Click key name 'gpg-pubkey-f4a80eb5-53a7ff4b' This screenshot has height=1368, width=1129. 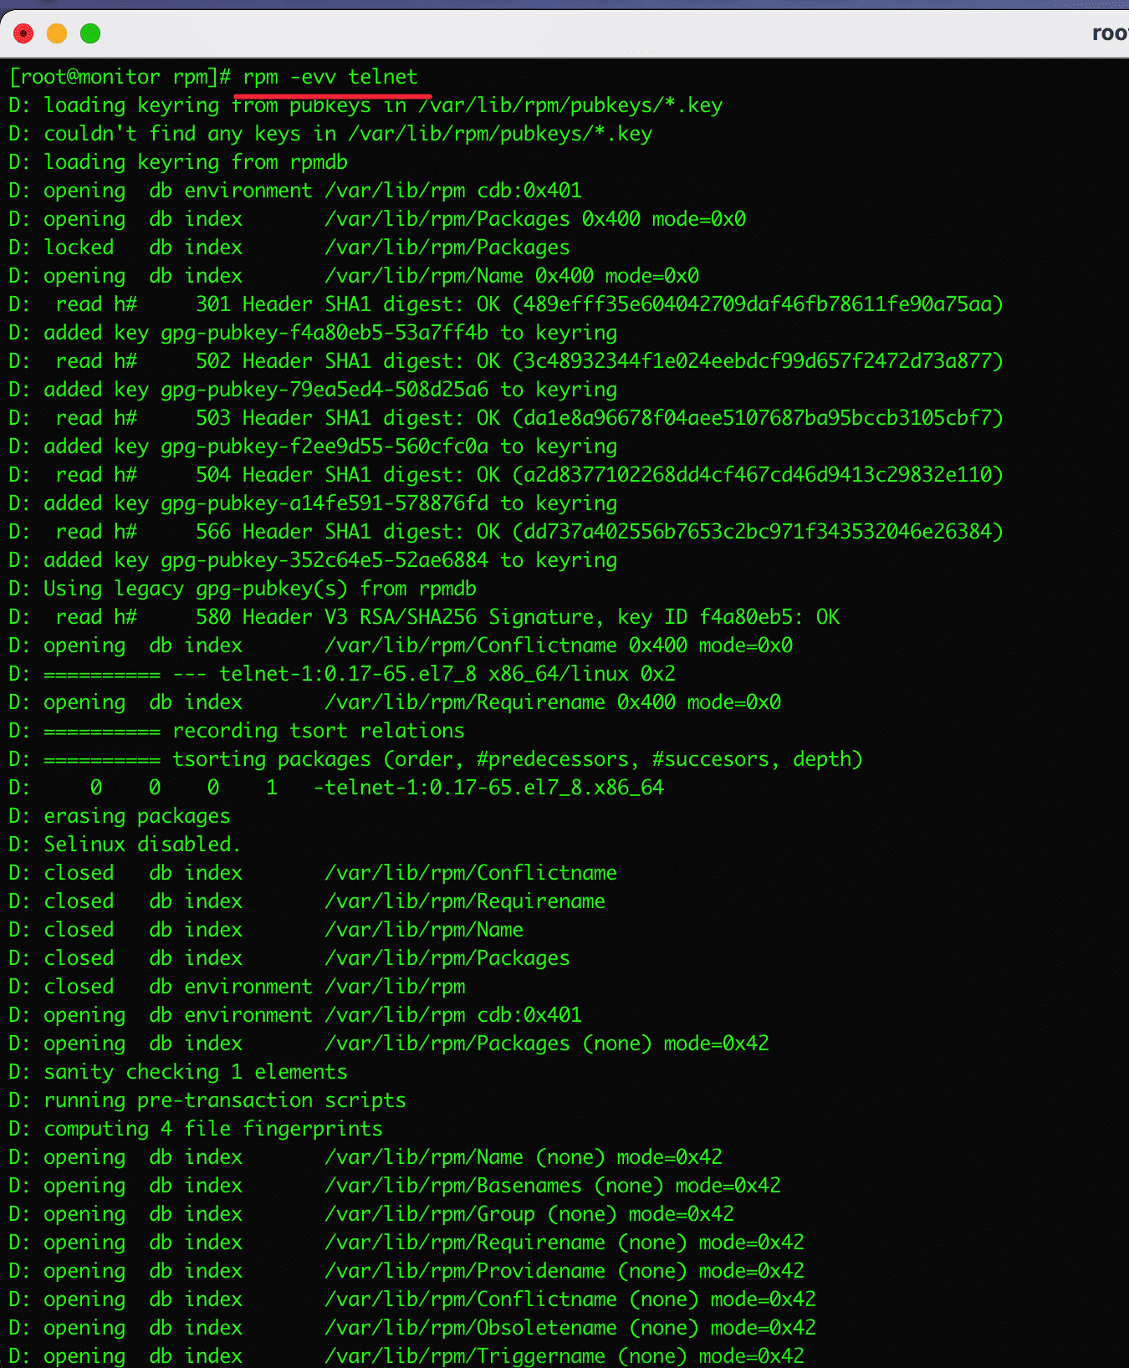point(324,333)
